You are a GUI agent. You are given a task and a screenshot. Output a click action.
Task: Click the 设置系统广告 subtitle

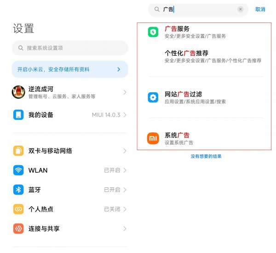coord(179,142)
